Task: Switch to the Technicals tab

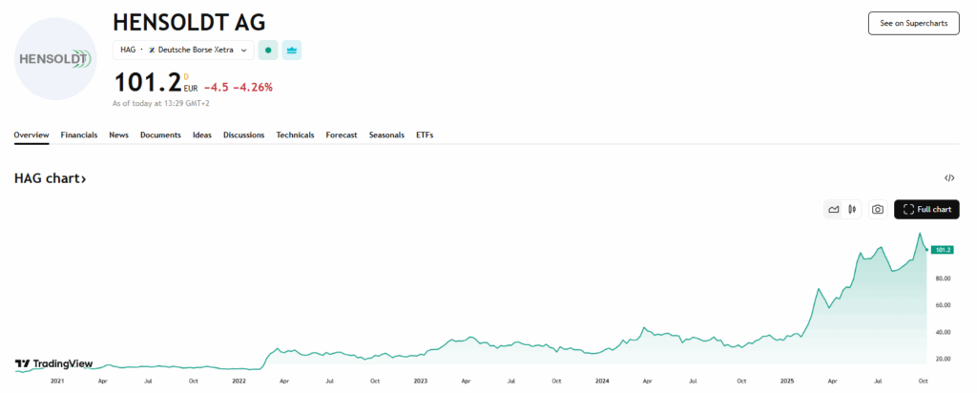Action: pyautogui.click(x=295, y=135)
